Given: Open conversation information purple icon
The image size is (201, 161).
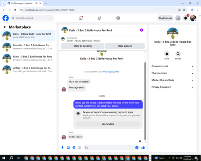Looking at the screenshot, I should [x=142, y=30].
